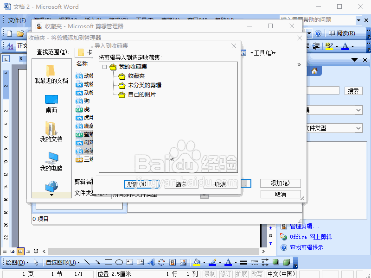
Task: Open 查找剪辑提示 link
Action: [x=307, y=247]
